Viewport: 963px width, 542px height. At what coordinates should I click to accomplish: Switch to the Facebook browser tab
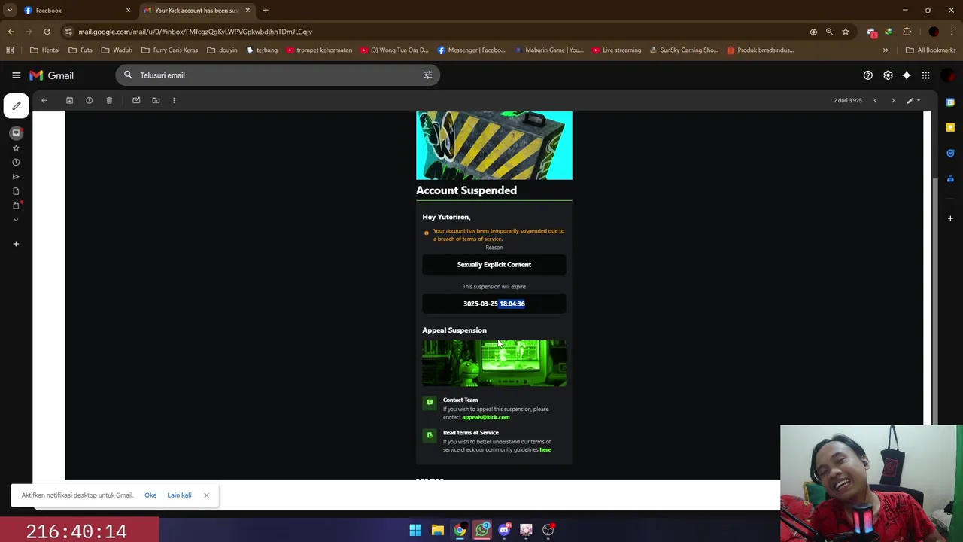[75, 11]
